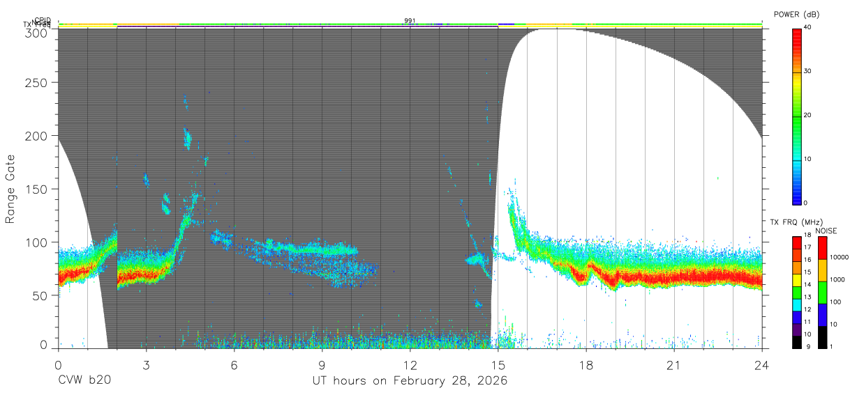Screen dimensions: 857x395
Task: Click the 100 tick label on Range Gate axis
Action: tap(36, 242)
